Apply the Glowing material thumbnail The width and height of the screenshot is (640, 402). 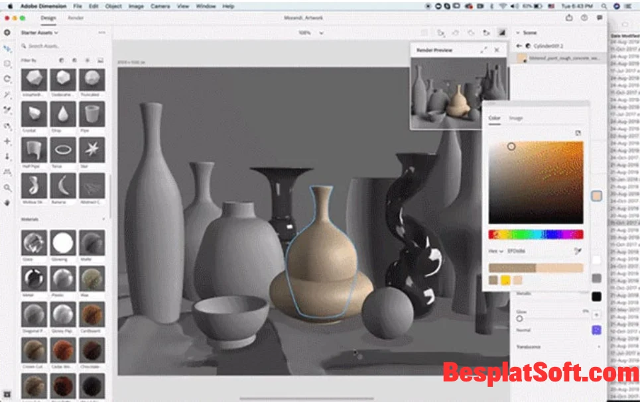click(62, 243)
